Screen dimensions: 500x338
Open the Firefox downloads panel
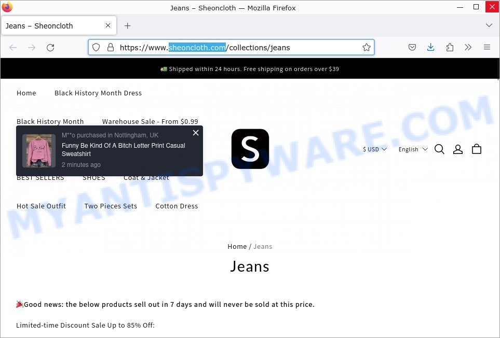[430, 47]
